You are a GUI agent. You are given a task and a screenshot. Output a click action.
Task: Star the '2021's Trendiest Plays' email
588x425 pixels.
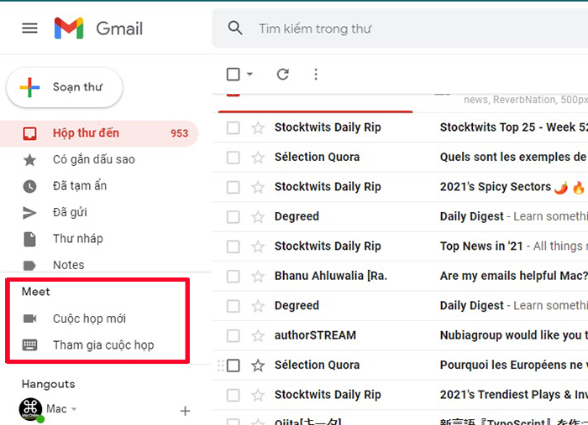(x=258, y=395)
